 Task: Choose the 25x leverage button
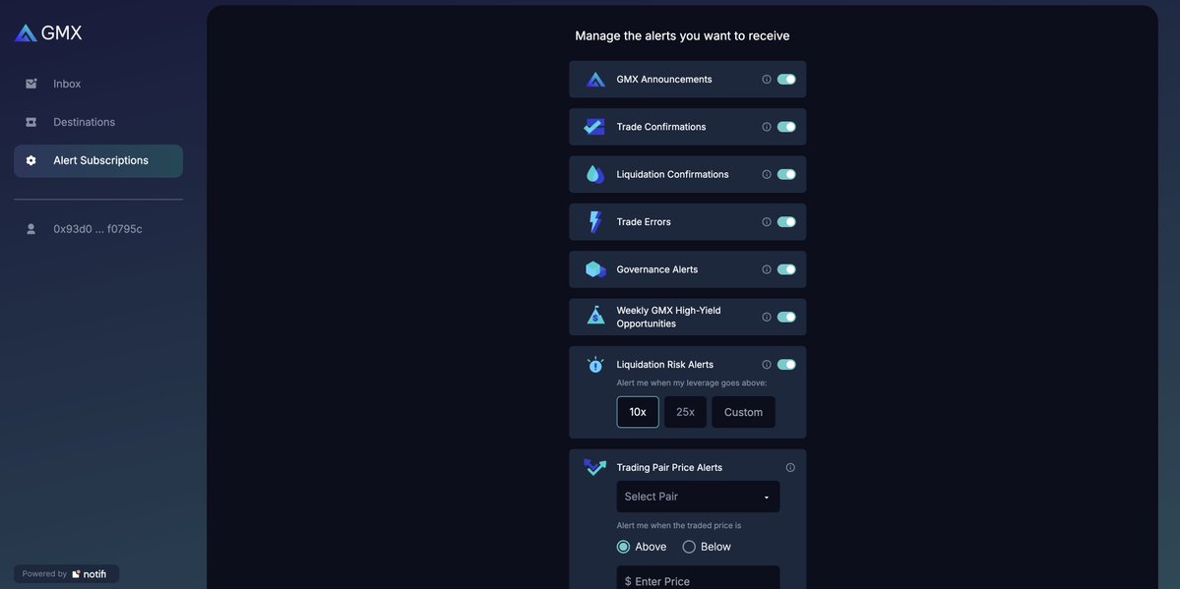point(685,412)
